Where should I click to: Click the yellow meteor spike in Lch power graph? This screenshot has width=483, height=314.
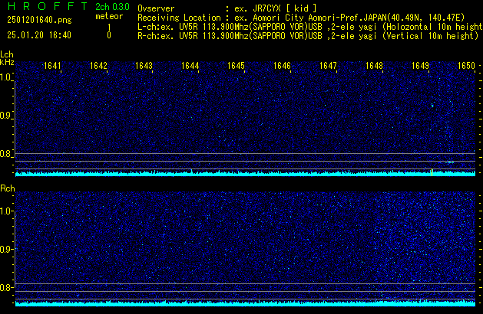[432, 172]
